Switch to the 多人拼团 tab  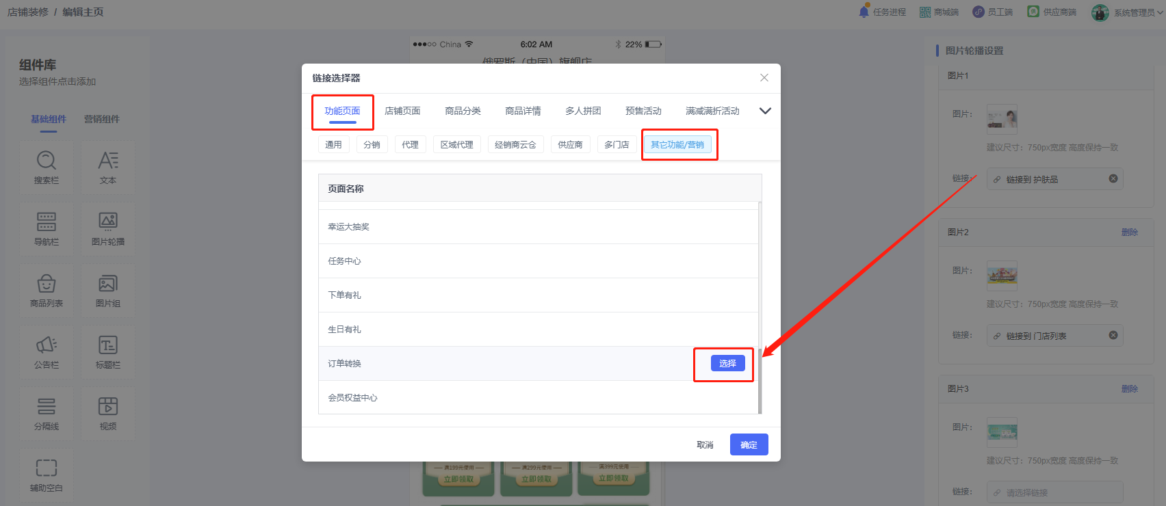tap(583, 111)
